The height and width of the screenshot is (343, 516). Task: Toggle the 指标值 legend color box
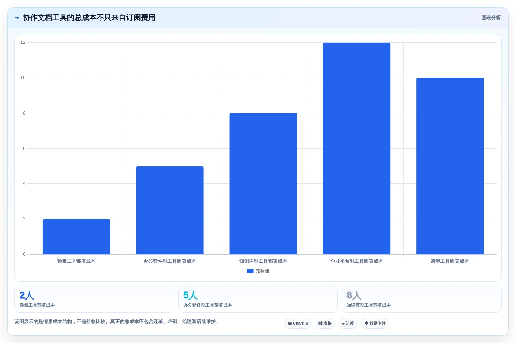click(250, 271)
